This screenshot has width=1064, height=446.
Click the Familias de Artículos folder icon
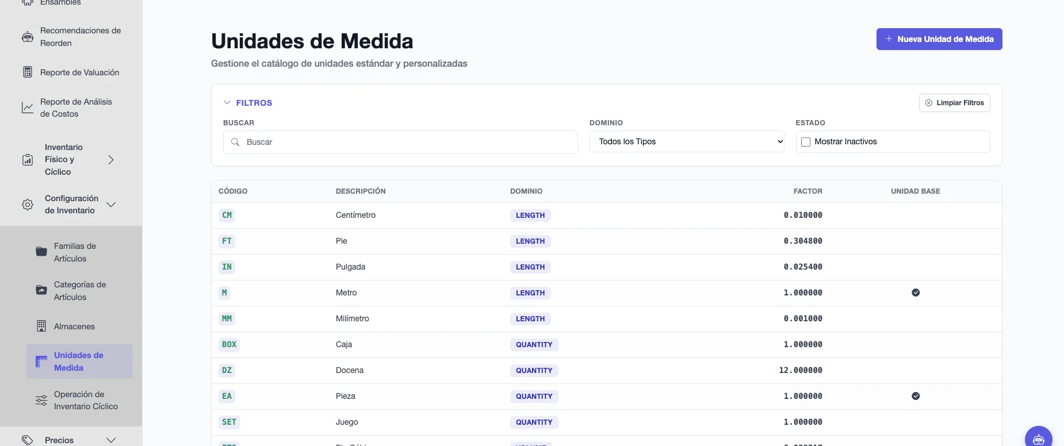pyautogui.click(x=41, y=252)
